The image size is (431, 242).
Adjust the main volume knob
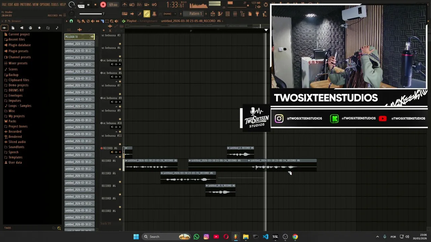click(71, 5)
